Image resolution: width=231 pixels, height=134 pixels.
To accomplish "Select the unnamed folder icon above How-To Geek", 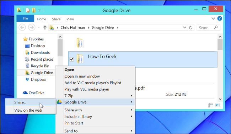I will click(80, 43).
